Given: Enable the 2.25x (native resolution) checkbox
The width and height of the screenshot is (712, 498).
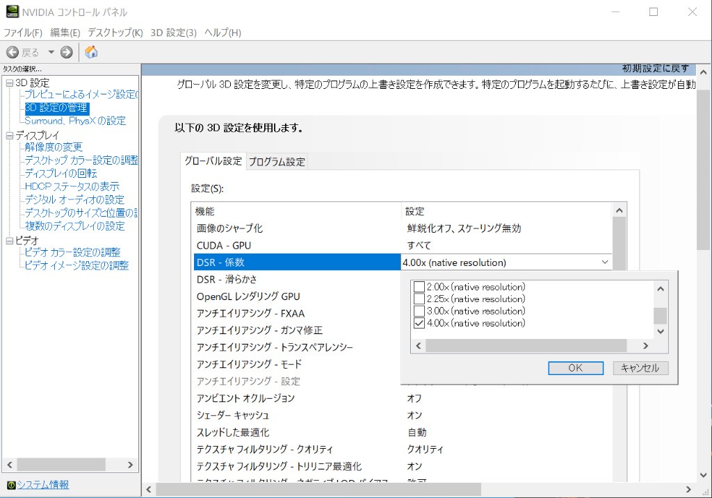Looking at the screenshot, I should (419, 299).
